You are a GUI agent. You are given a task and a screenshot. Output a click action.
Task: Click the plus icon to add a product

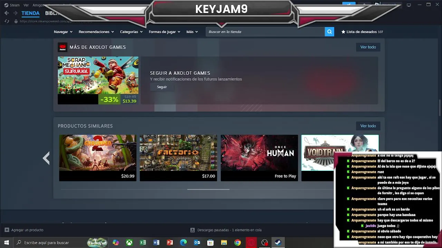7,230
